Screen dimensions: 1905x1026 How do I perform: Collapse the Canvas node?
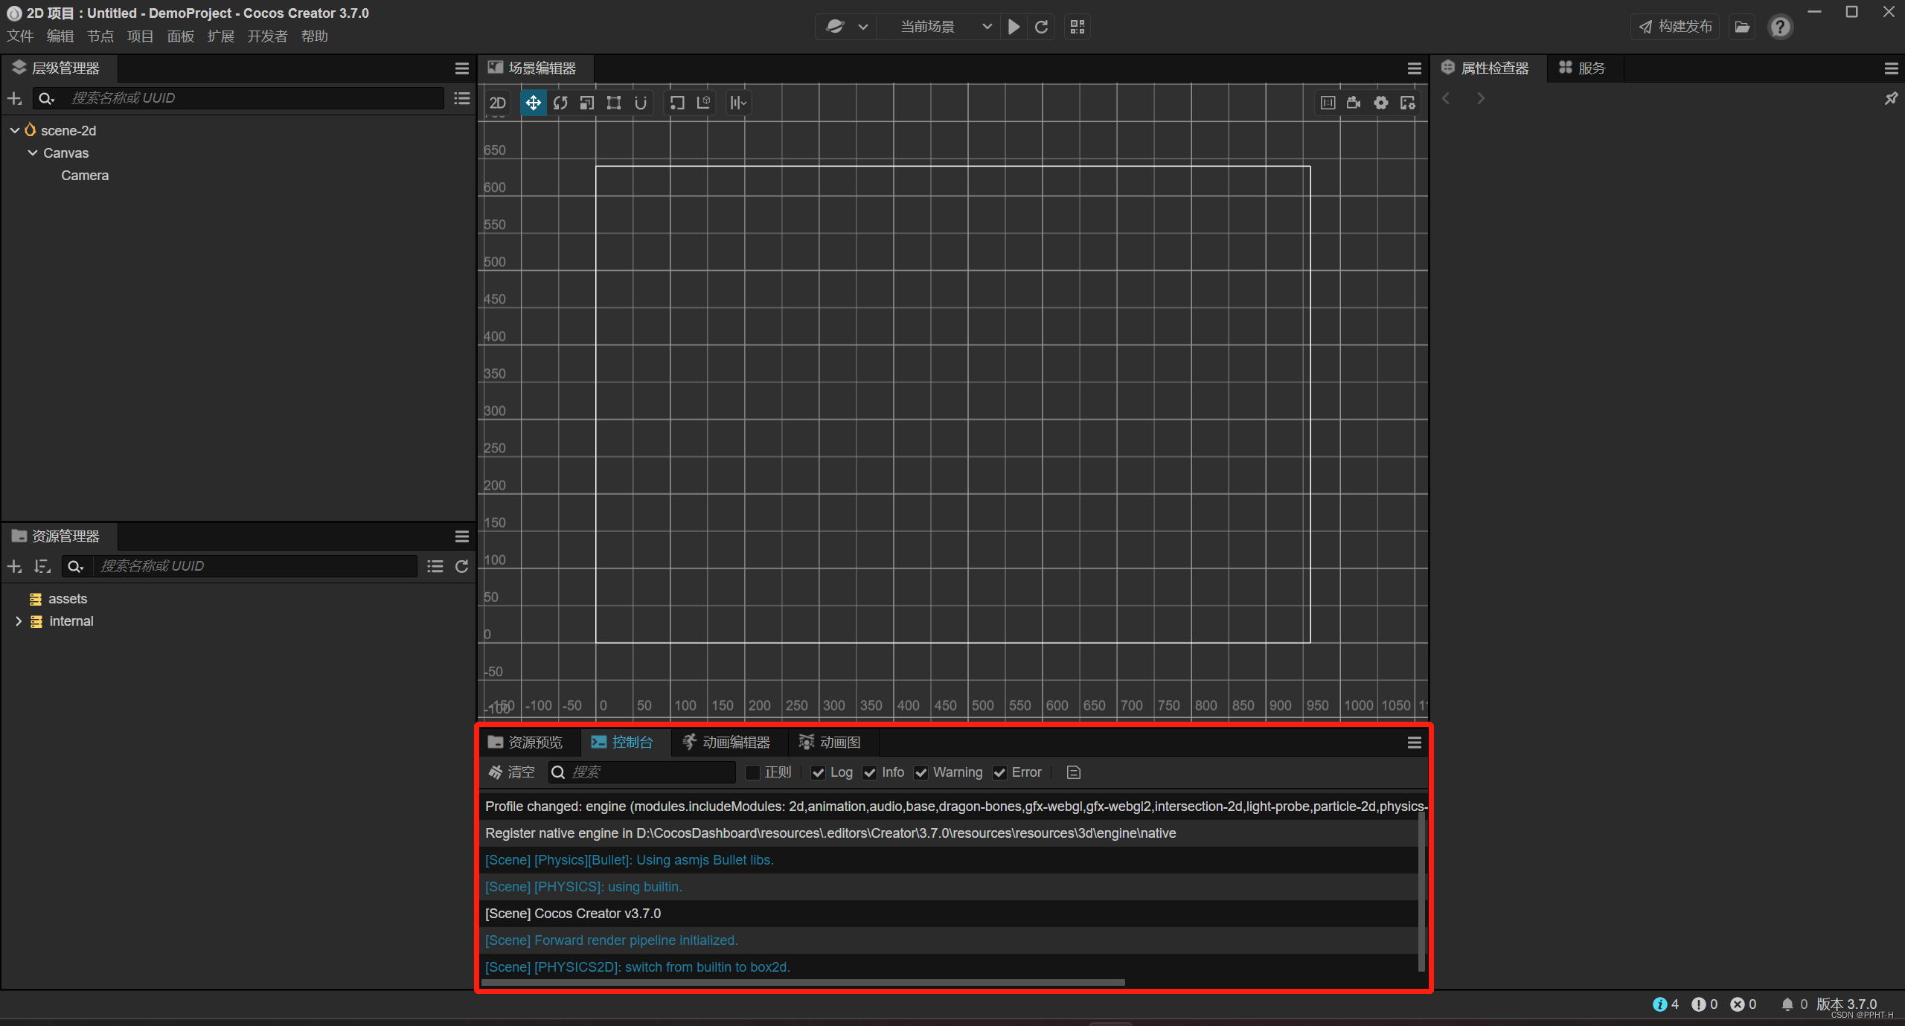coord(33,153)
